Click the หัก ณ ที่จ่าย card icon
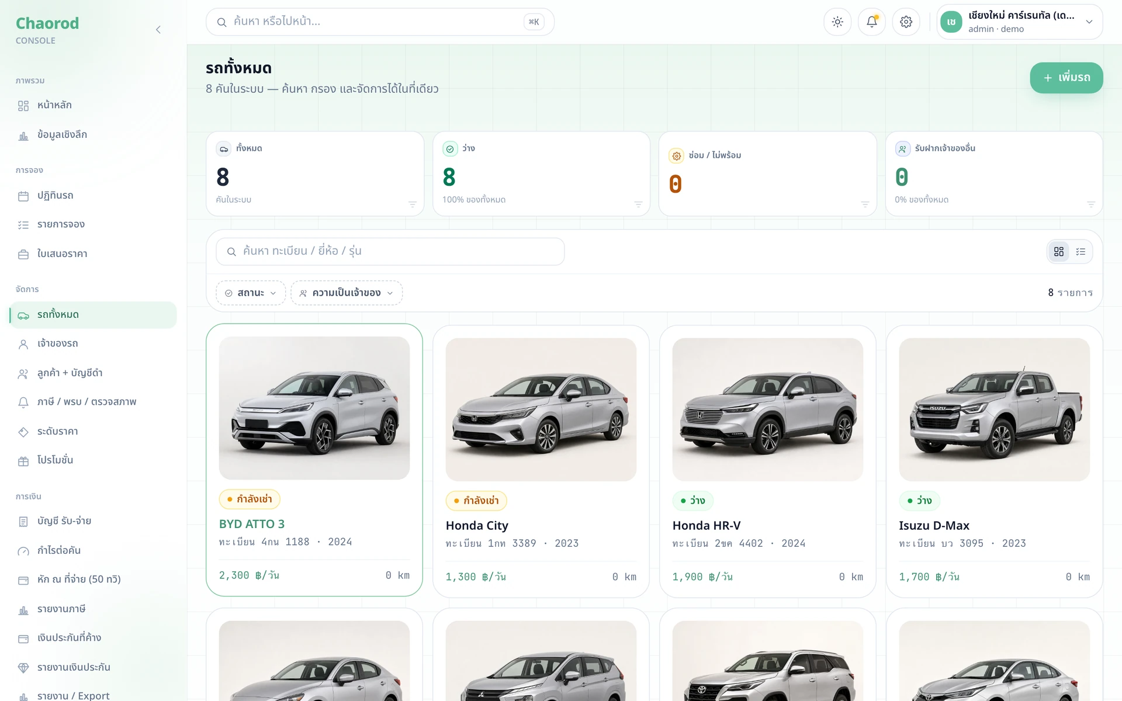This screenshot has width=1122, height=701. (23, 580)
